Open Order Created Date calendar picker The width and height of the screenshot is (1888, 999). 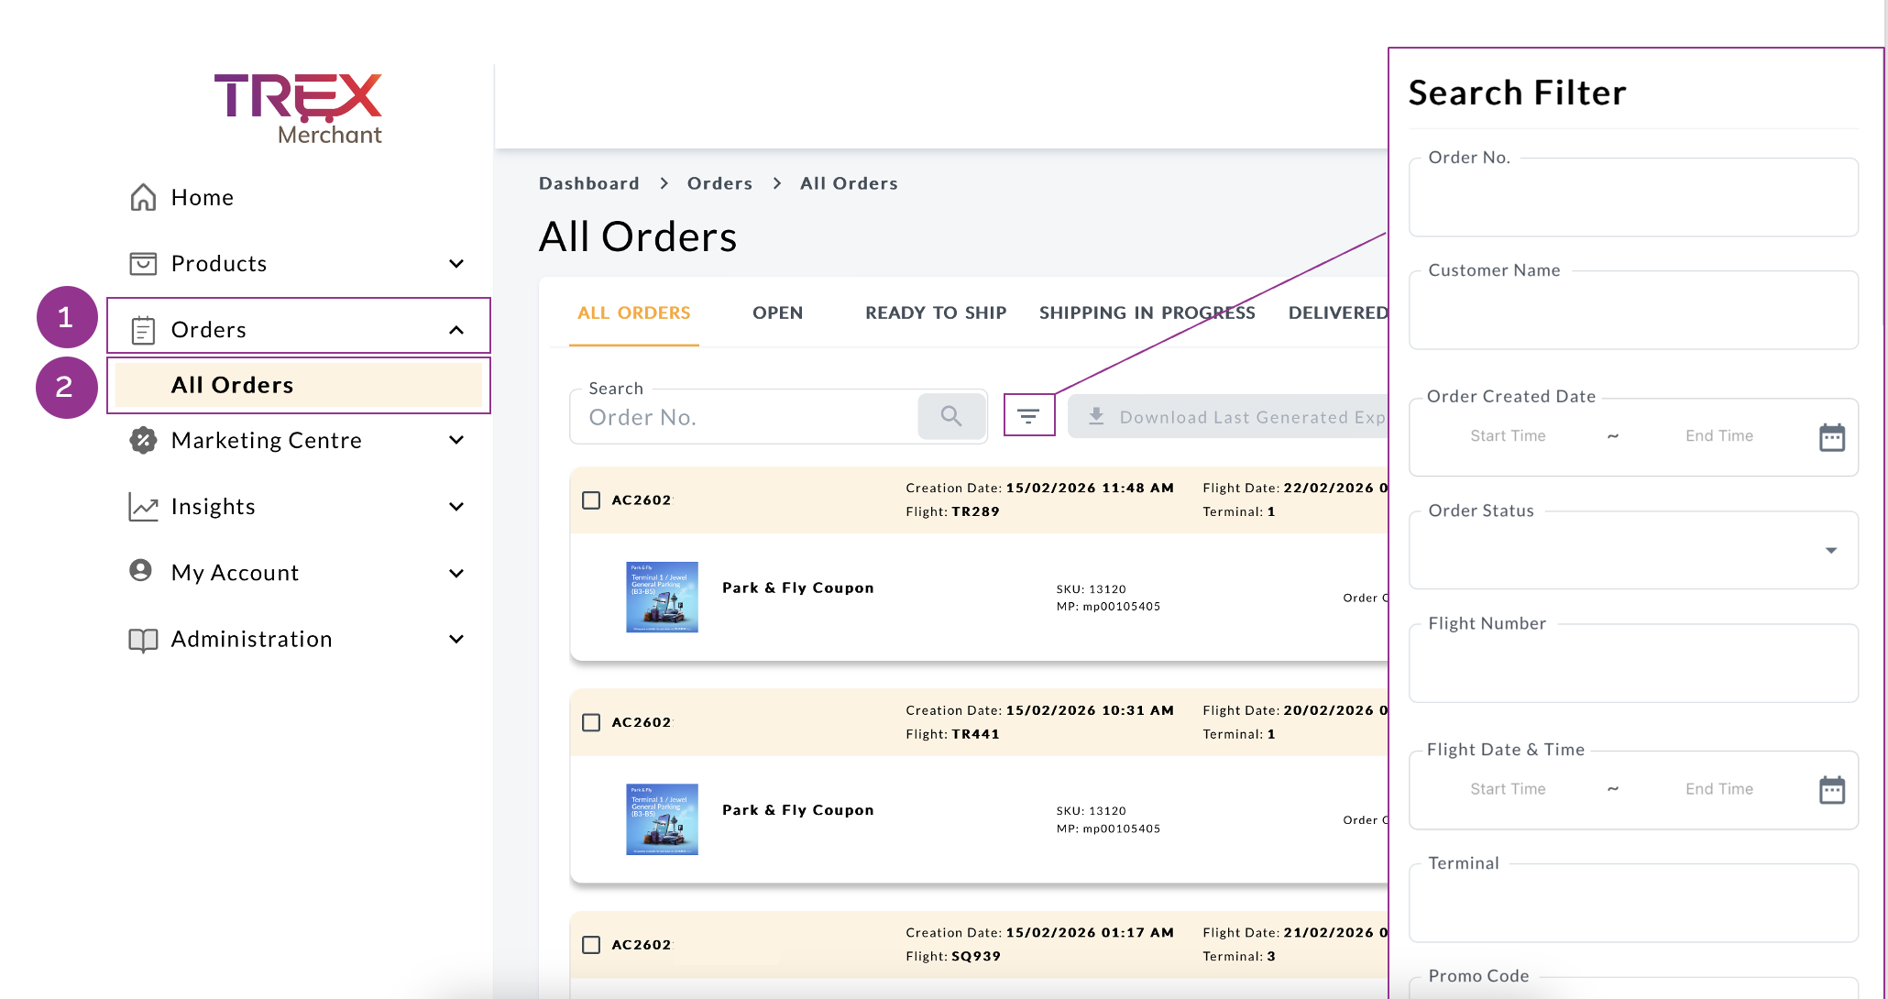coord(1831,437)
